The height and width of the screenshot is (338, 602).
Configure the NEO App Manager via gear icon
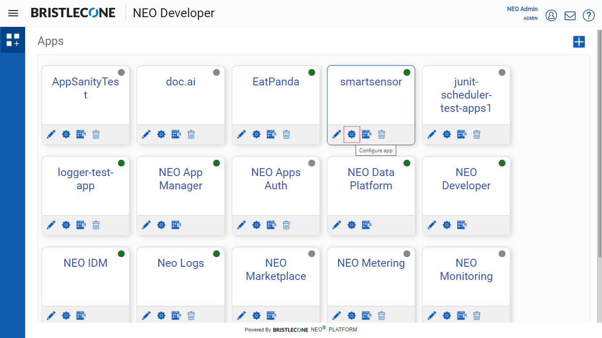(161, 225)
